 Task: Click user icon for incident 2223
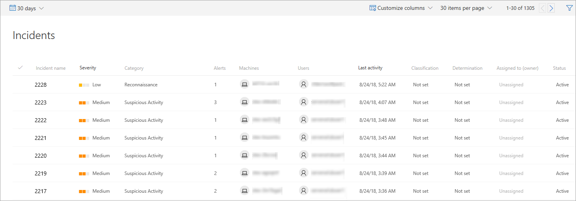click(303, 102)
